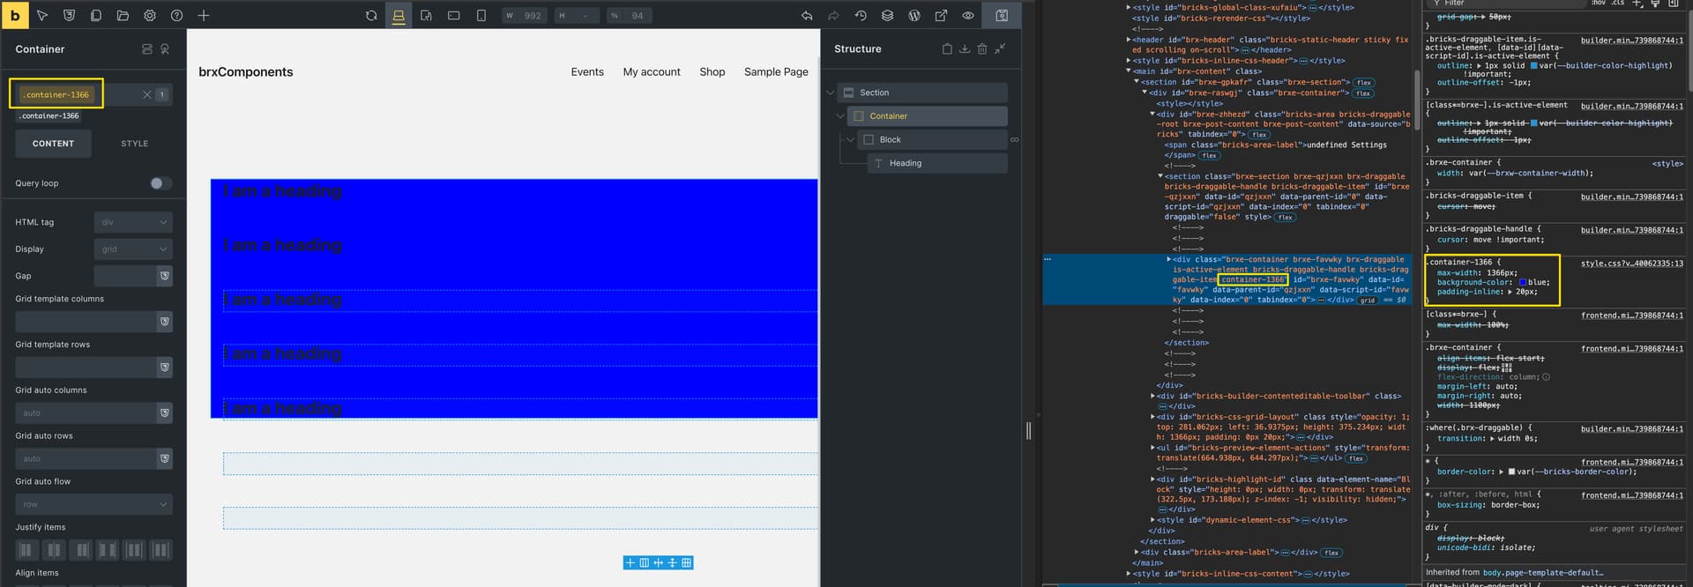Click the download icon in Structure header
The image size is (1693, 587).
pos(965,49)
